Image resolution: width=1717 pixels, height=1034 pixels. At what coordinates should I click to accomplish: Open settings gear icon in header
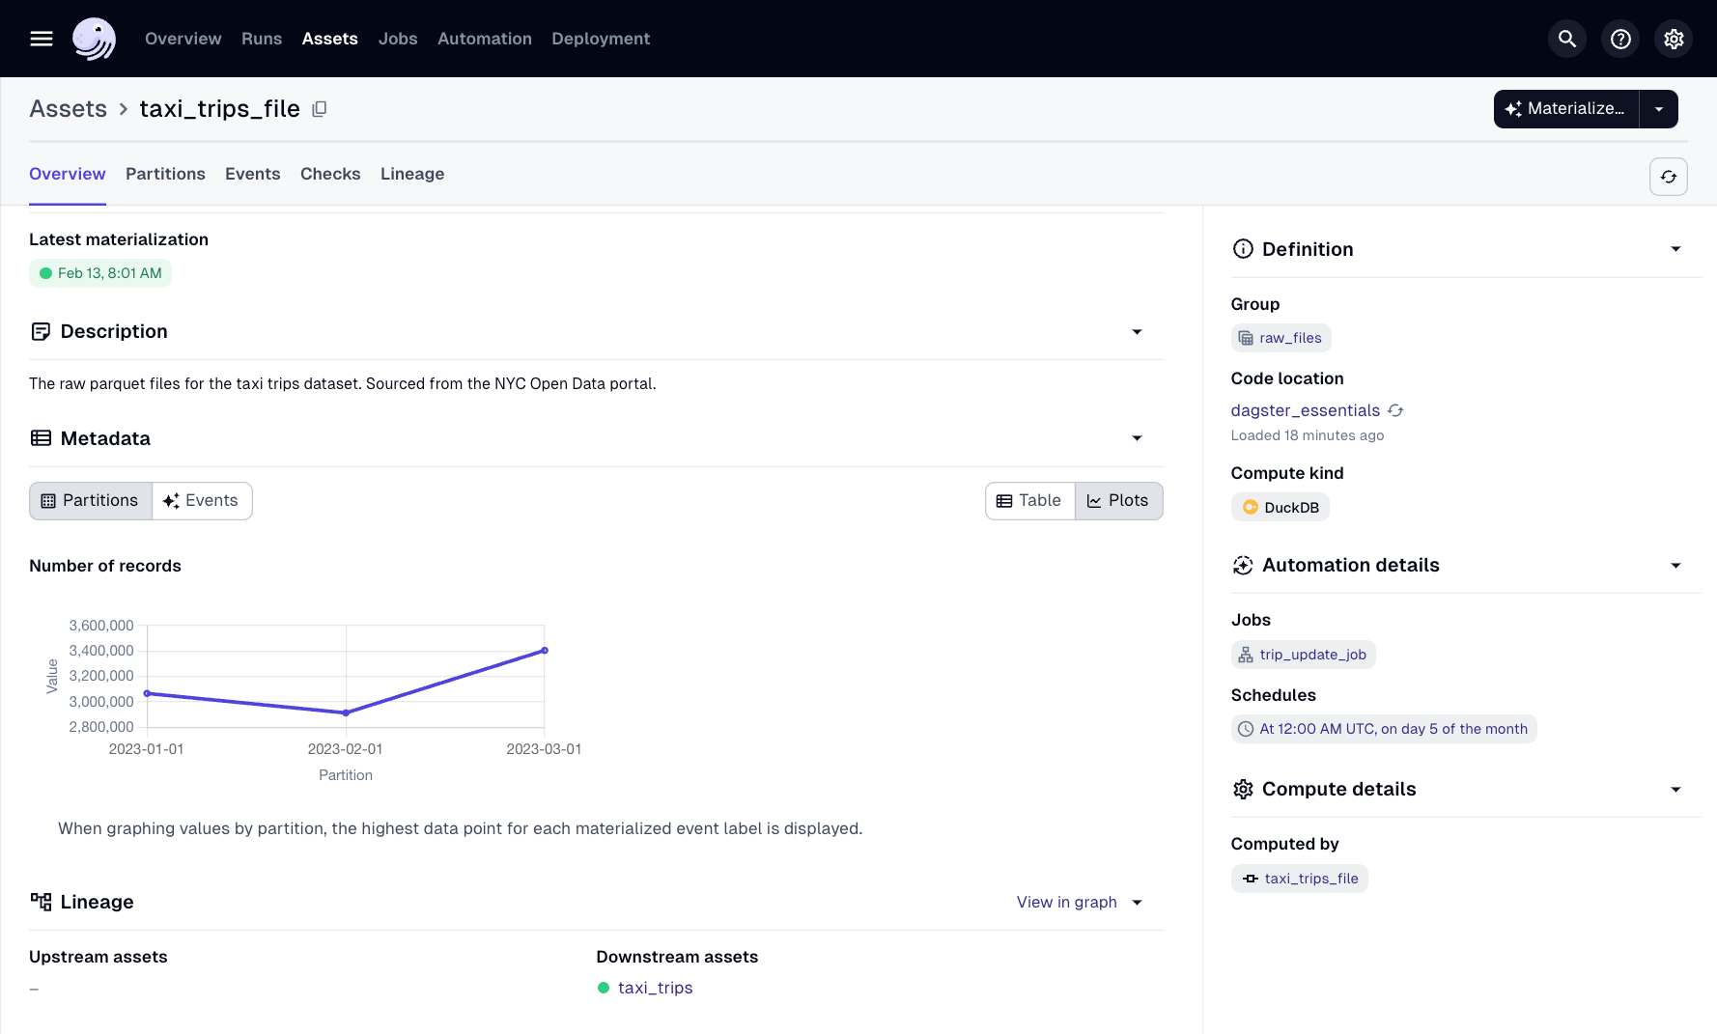[x=1674, y=39]
